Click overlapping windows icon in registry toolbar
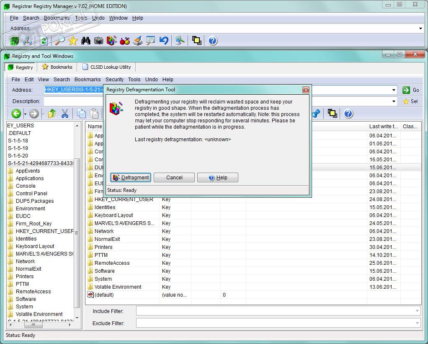This screenshot has height=344, width=428. pos(332,114)
